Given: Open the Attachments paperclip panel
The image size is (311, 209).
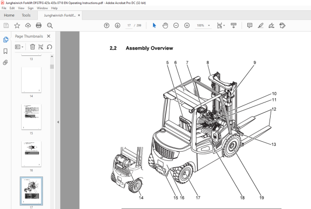Looking at the screenshot, I should tap(6, 63).
